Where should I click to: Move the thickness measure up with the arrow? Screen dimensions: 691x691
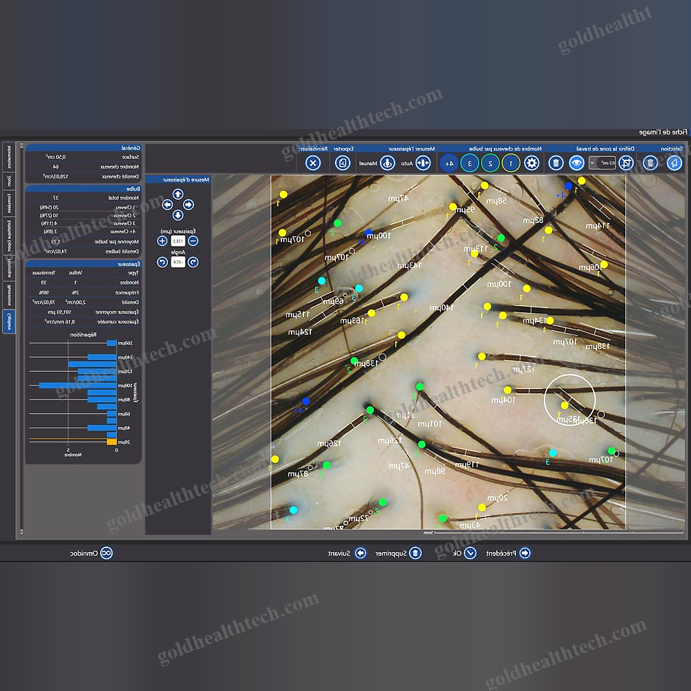pos(178,194)
